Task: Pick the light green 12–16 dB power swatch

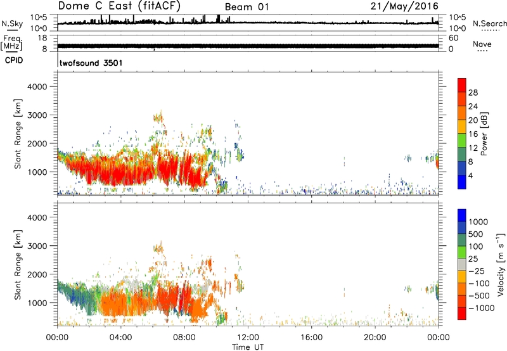Action: 462,141
